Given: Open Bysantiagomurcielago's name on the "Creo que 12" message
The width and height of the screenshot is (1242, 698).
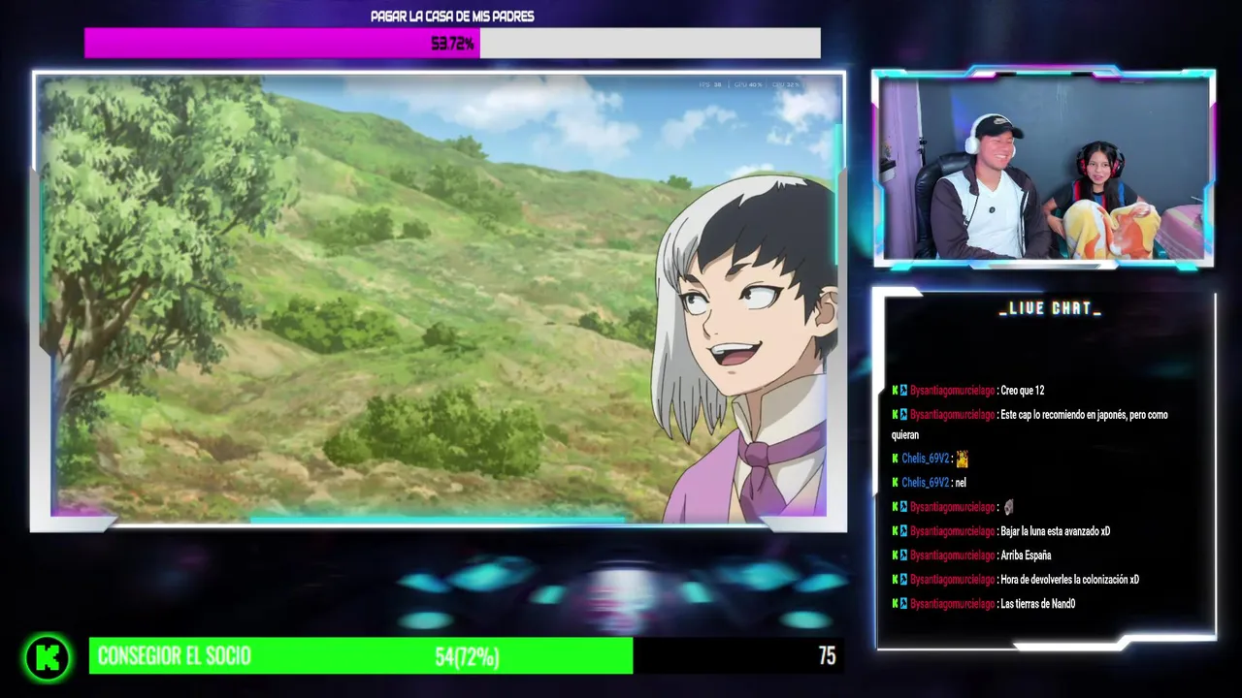Looking at the screenshot, I should pos(952,391).
